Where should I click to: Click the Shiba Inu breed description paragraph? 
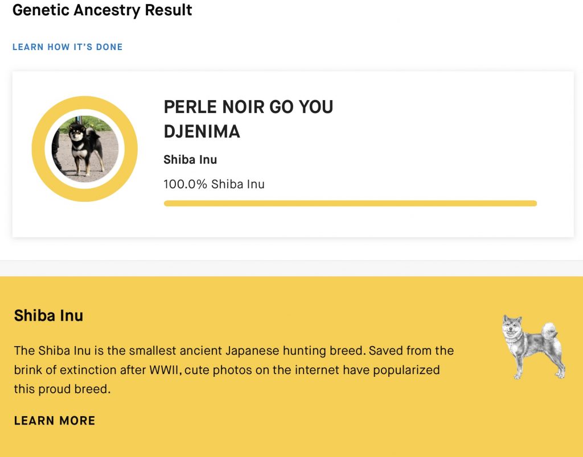pyautogui.click(x=233, y=370)
